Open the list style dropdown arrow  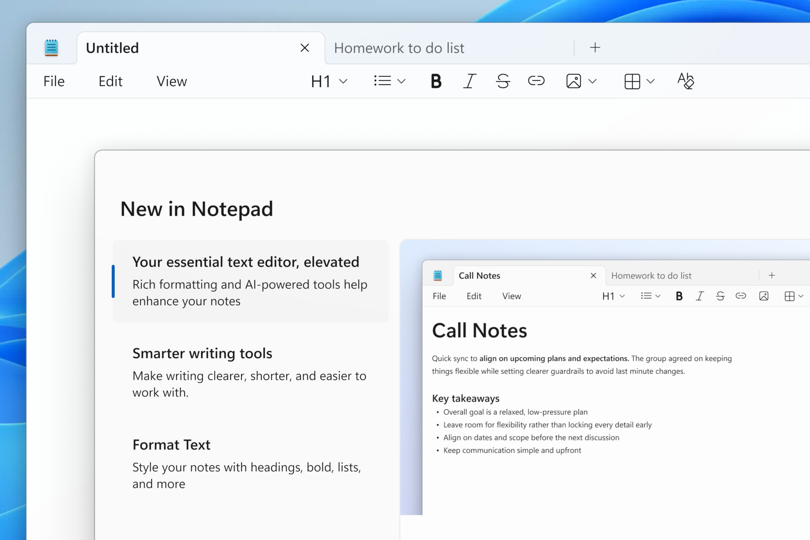tap(401, 81)
